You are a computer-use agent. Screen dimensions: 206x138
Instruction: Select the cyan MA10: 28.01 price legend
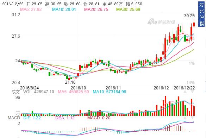(x=64, y=9)
